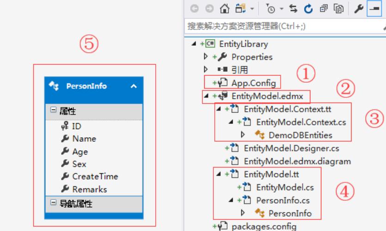The width and height of the screenshot is (386, 231).
Task: Select the EntityModel.edmx file
Action: 267,96
